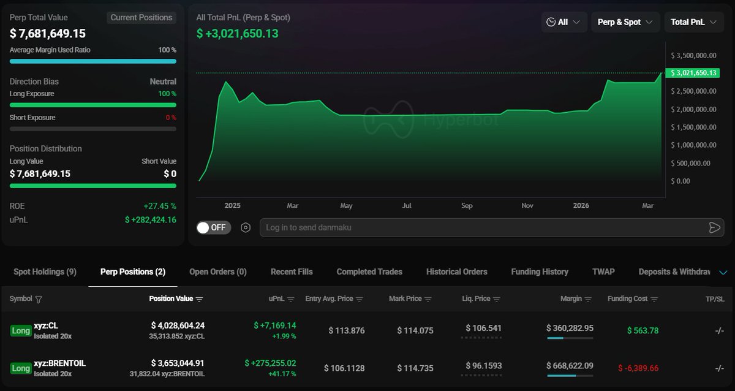Sort by uPnL column icon
Viewport: 735px width, 391px height.
point(291,299)
